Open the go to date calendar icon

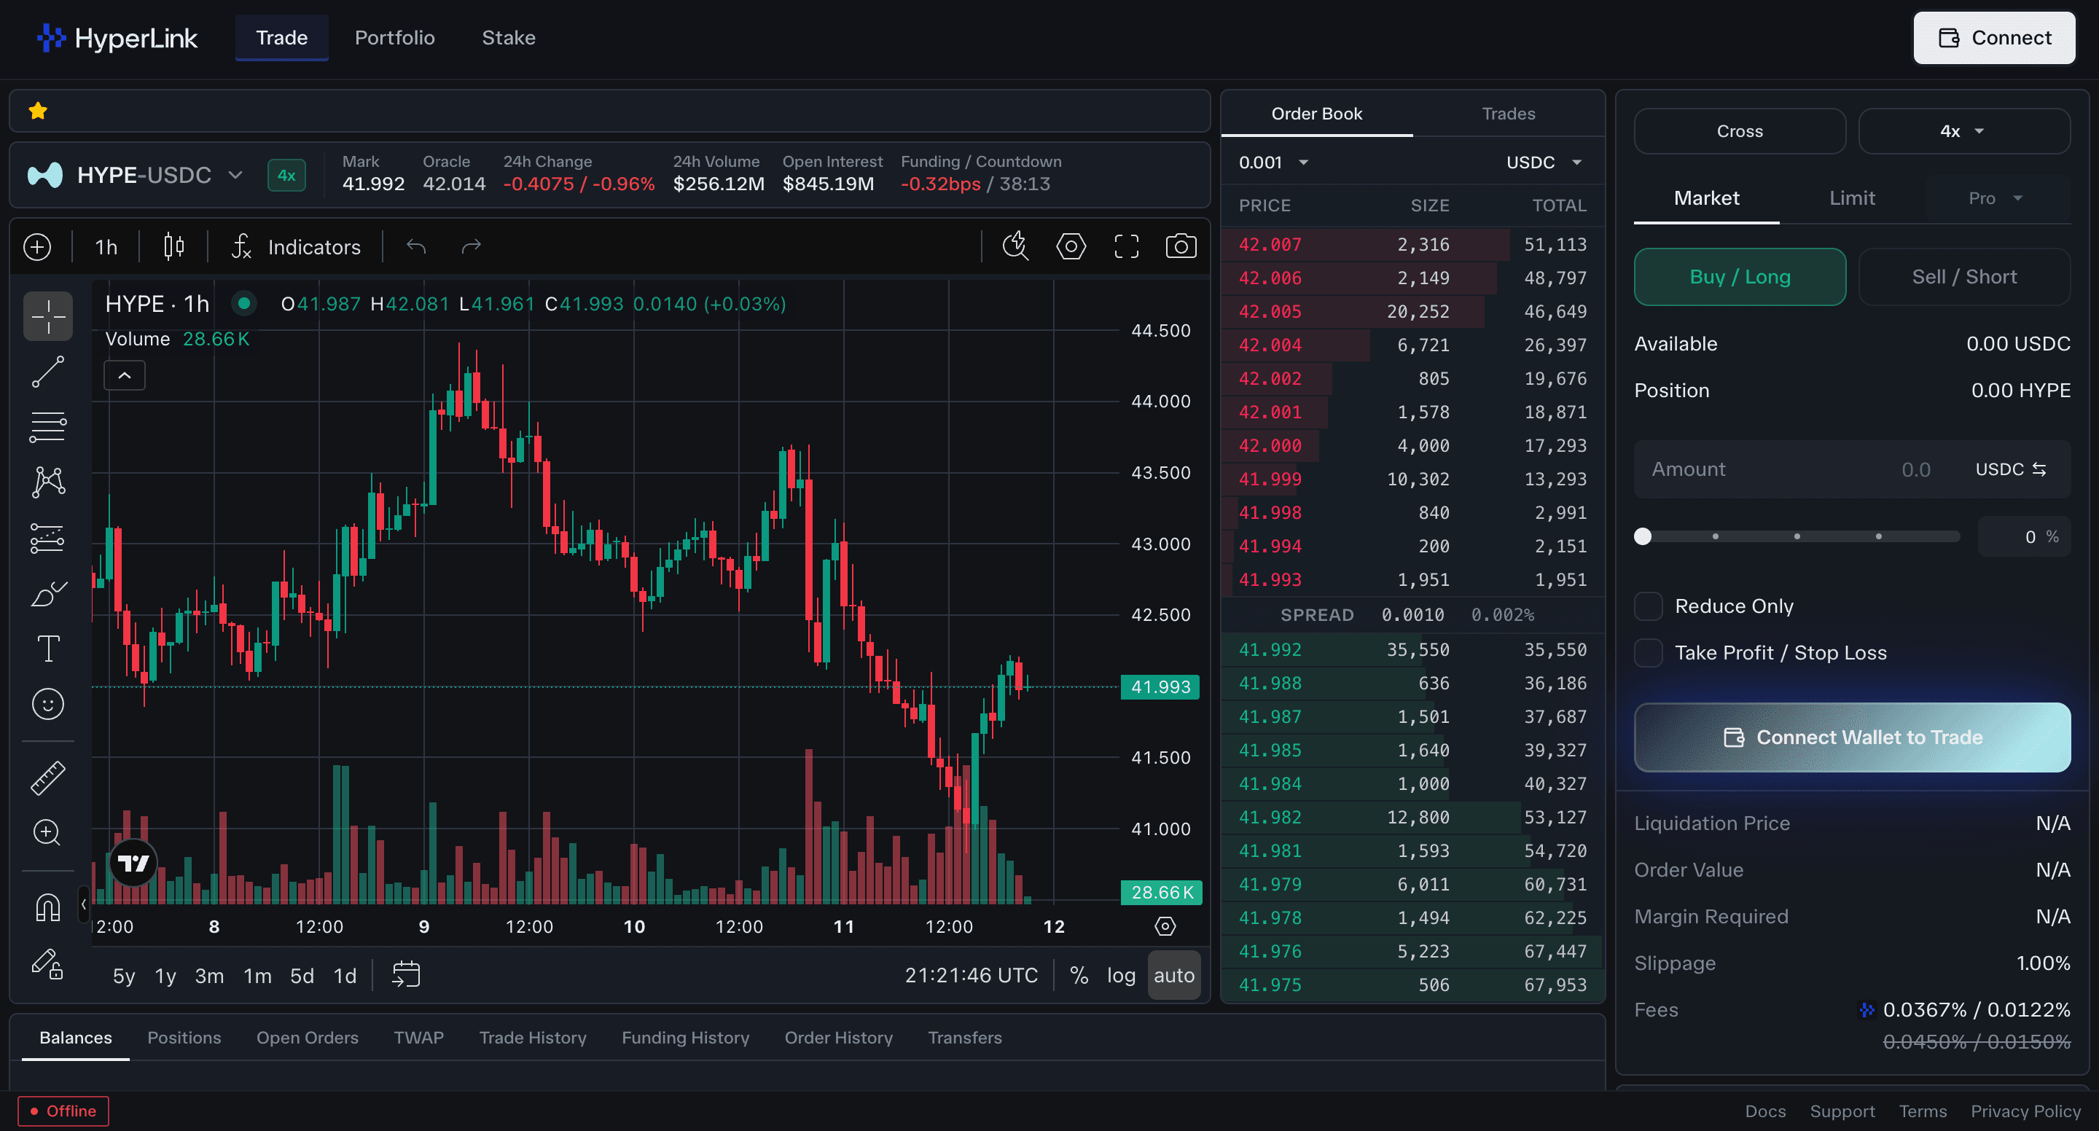click(406, 974)
